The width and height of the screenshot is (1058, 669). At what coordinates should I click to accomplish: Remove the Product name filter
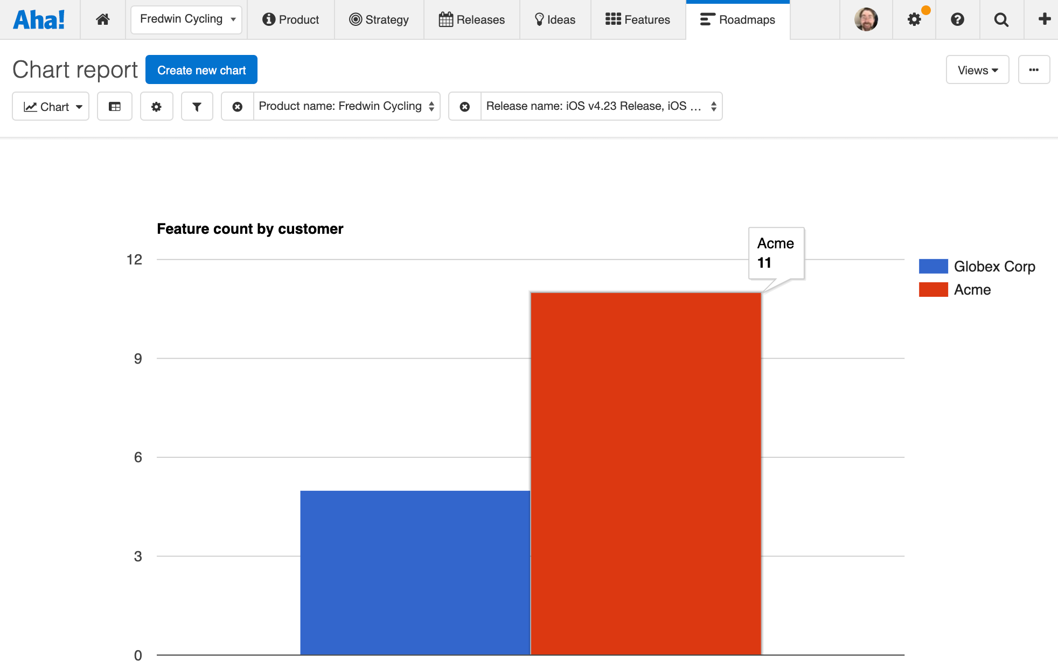tap(238, 107)
